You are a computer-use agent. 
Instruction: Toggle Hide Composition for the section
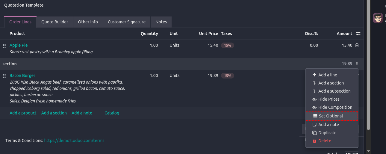pos(335,107)
